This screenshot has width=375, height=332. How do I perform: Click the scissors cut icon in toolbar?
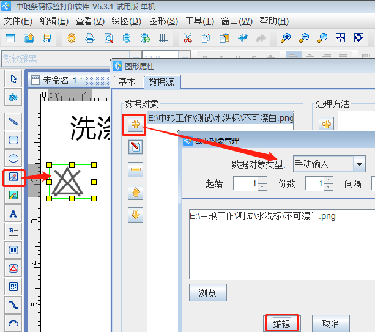[188, 38]
